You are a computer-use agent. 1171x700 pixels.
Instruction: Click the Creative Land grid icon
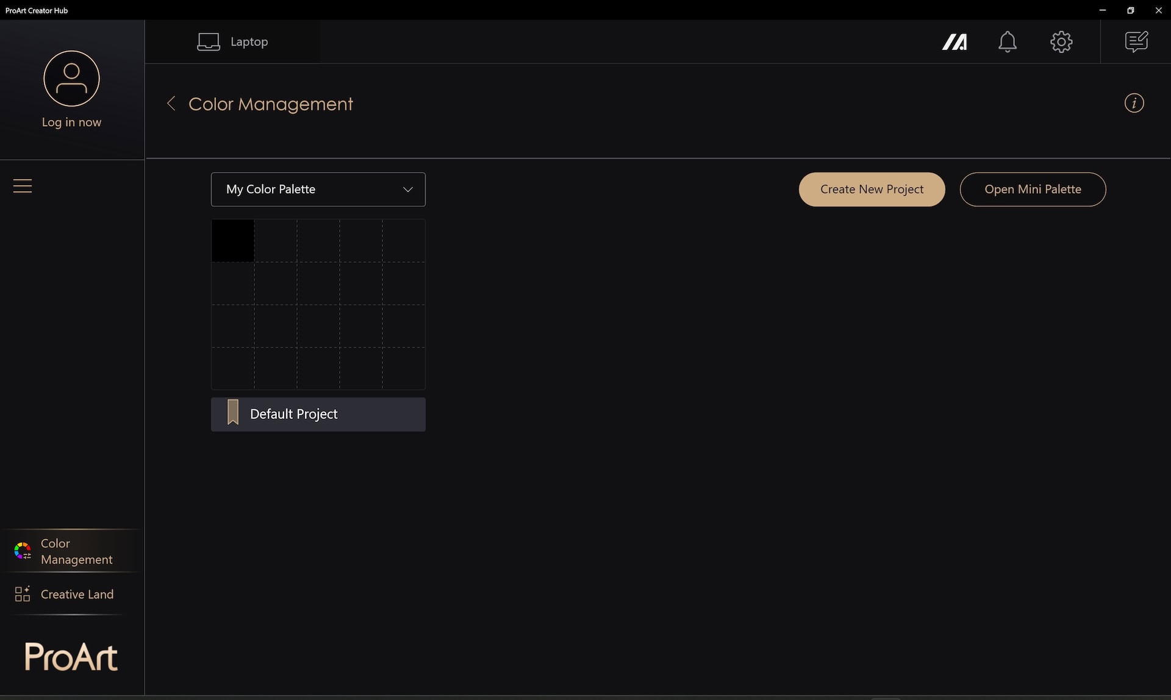[x=23, y=595]
